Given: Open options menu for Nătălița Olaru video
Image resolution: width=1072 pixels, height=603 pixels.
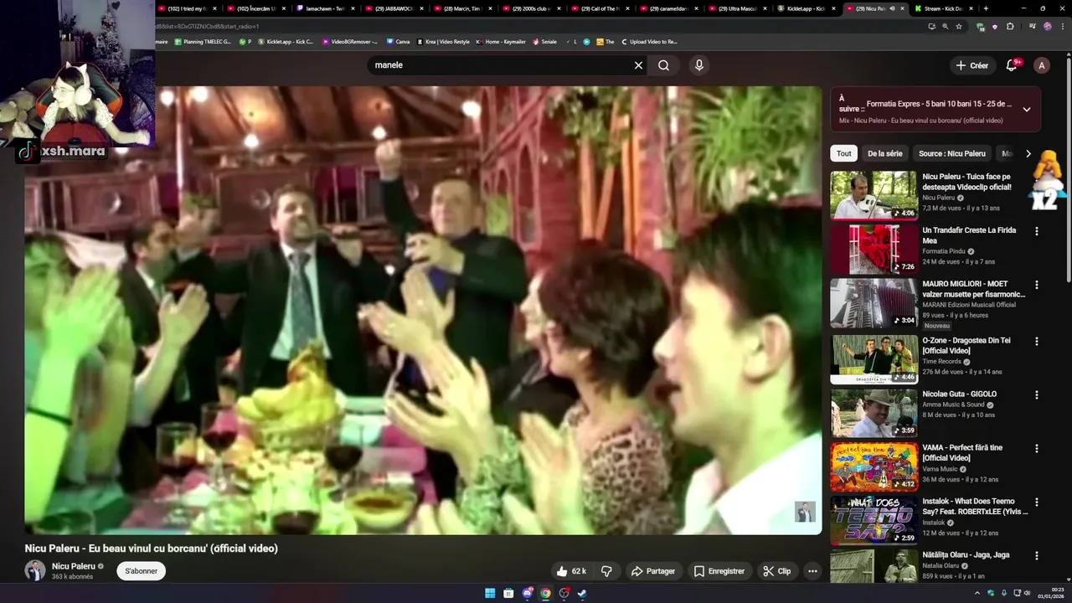Looking at the screenshot, I should click(1037, 556).
